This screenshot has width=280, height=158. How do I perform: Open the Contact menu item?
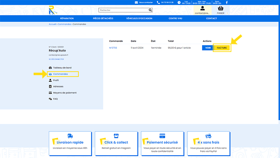(x=211, y=19)
